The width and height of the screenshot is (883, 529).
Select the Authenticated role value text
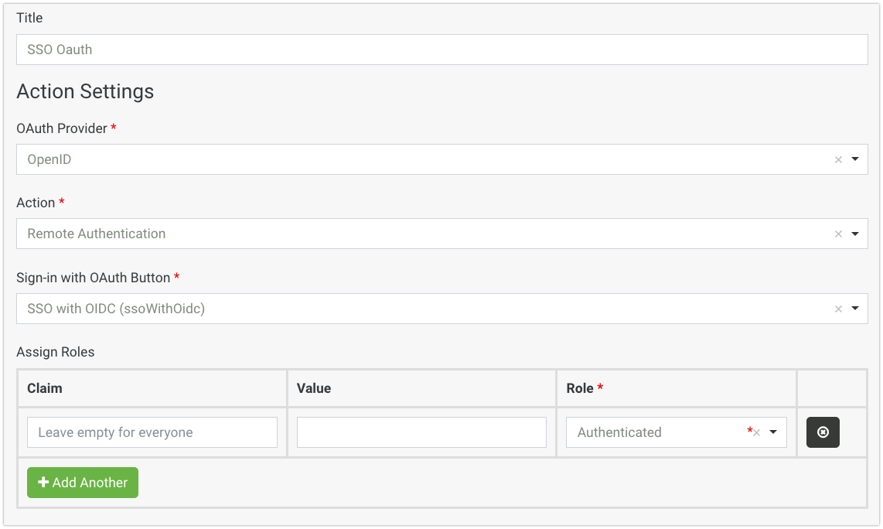coord(619,432)
